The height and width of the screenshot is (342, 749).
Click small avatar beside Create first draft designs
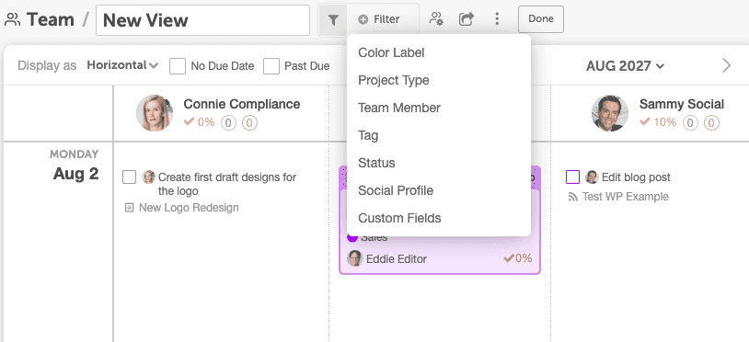pyautogui.click(x=149, y=177)
